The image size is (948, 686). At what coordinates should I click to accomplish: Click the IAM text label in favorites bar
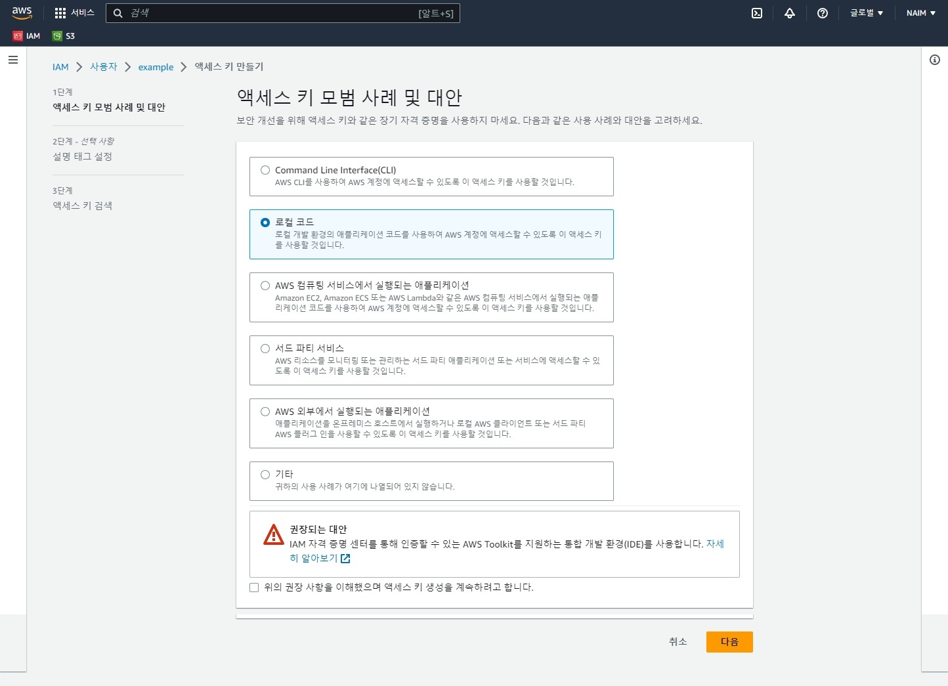coord(33,36)
